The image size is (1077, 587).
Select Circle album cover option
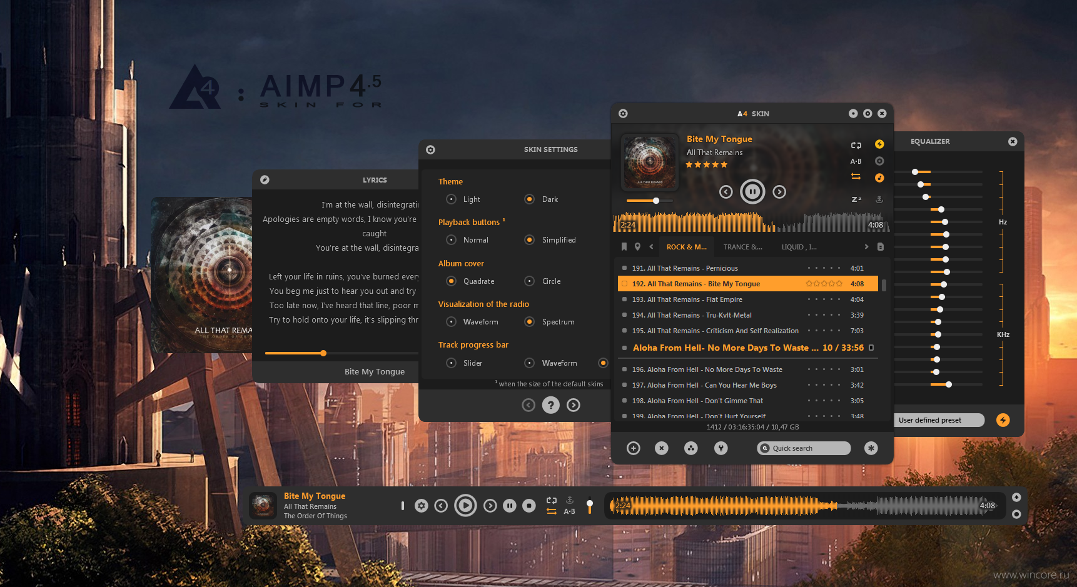coord(529,281)
